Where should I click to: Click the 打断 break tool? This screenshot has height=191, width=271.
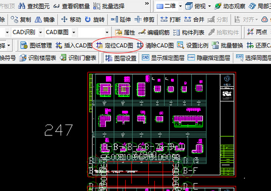point(170,20)
